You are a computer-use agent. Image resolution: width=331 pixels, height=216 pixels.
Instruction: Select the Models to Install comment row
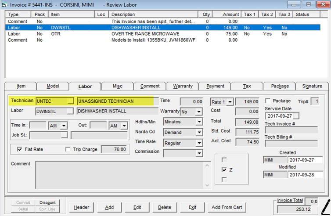[x=163, y=40]
